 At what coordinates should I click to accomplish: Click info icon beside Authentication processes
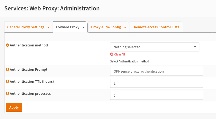tap(7, 94)
